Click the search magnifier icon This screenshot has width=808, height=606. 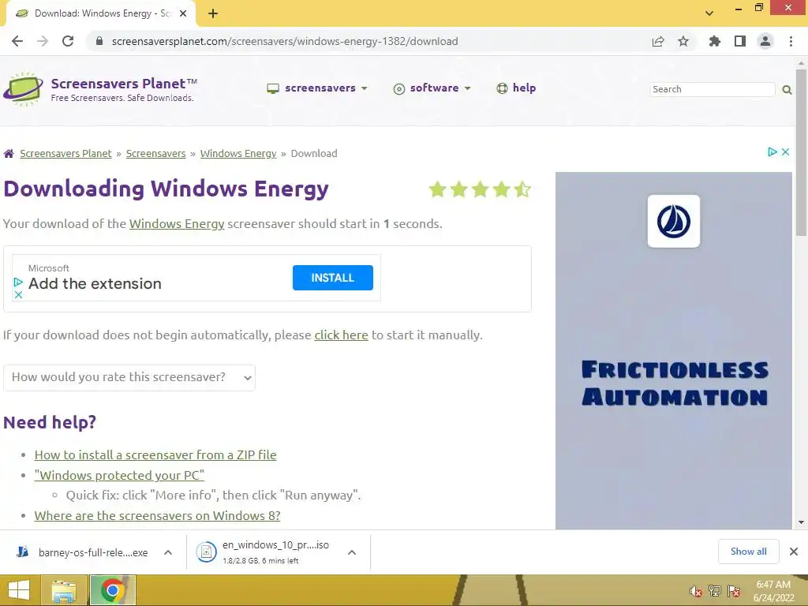pos(787,90)
